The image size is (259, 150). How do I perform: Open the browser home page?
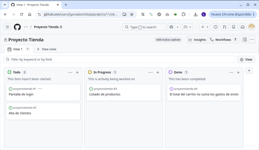click(29, 14)
